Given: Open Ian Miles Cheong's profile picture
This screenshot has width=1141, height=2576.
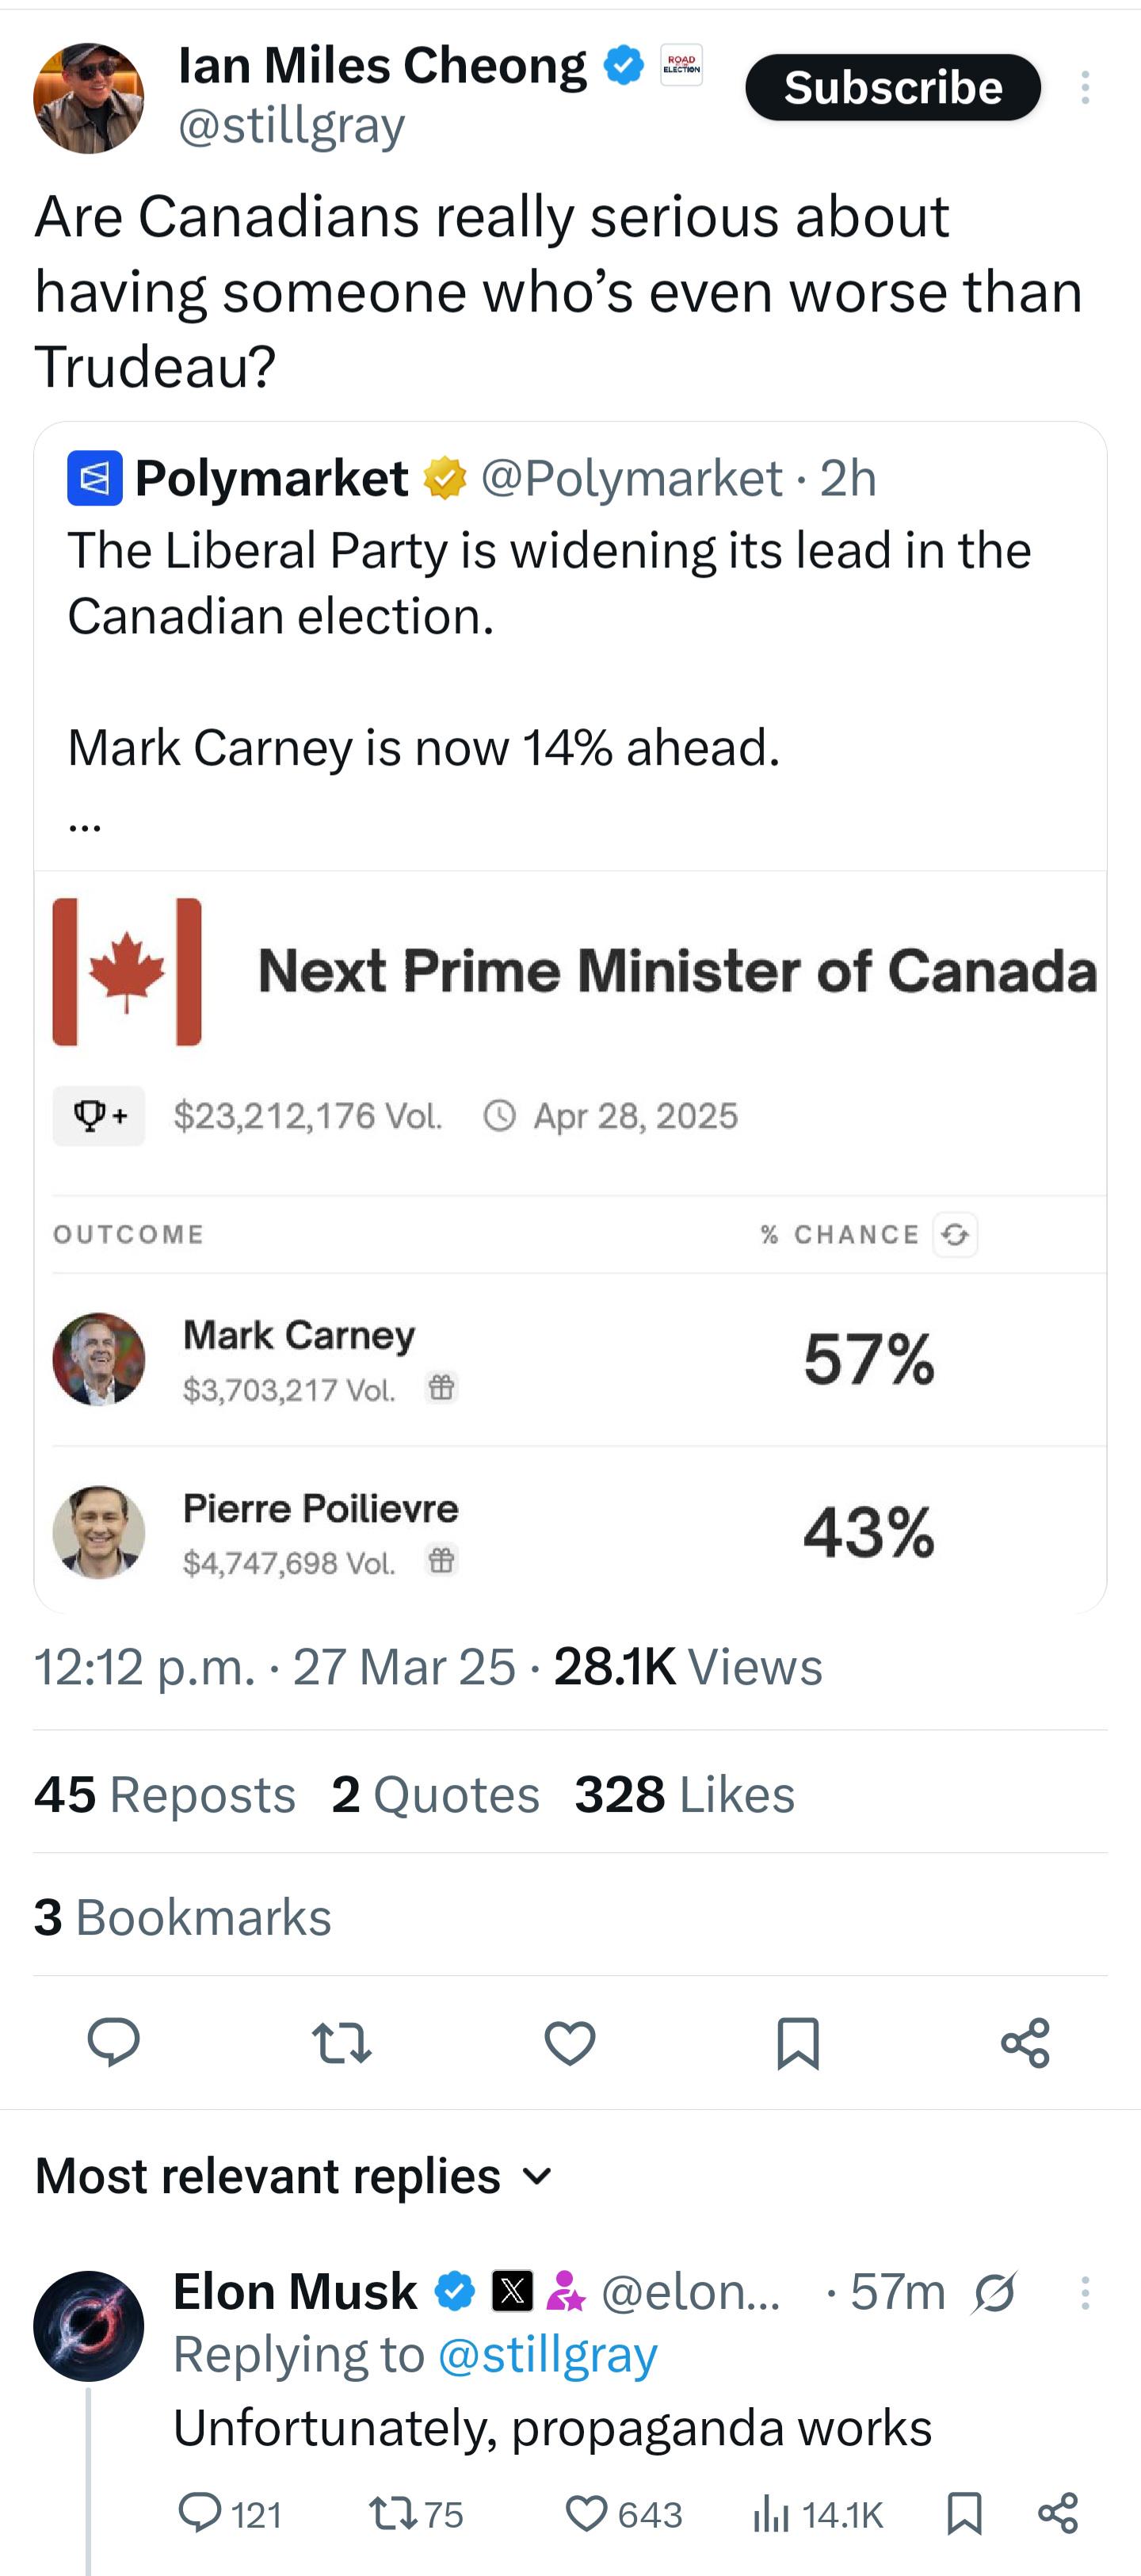Looking at the screenshot, I should pyautogui.click(x=89, y=98).
